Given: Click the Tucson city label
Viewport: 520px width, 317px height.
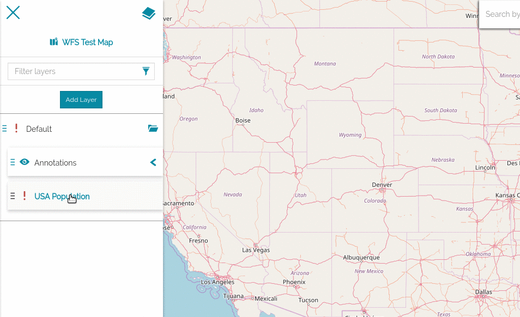Looking at the screenshot, I should [x=308, y=301].
